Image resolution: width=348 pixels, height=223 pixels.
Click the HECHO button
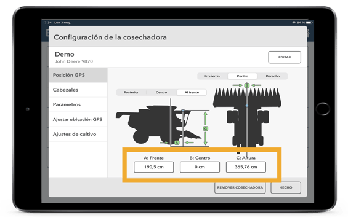pos(286,187)
